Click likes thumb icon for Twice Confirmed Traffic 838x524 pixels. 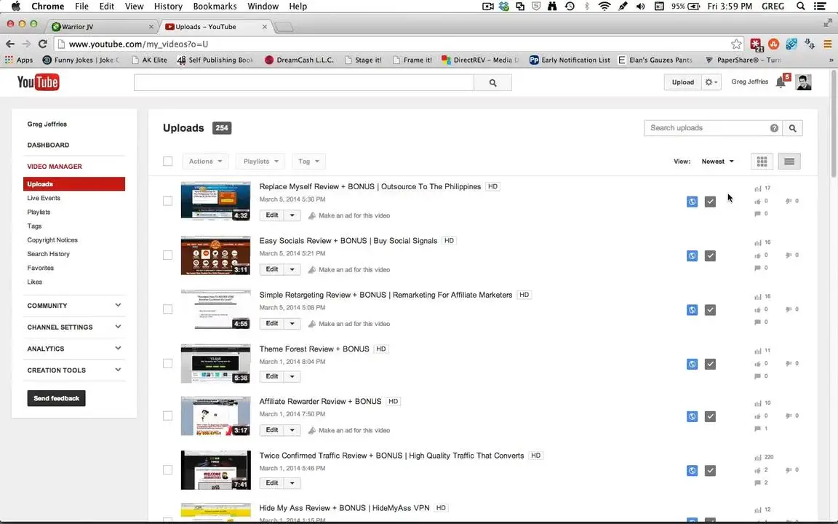click(x=757, y=470)
